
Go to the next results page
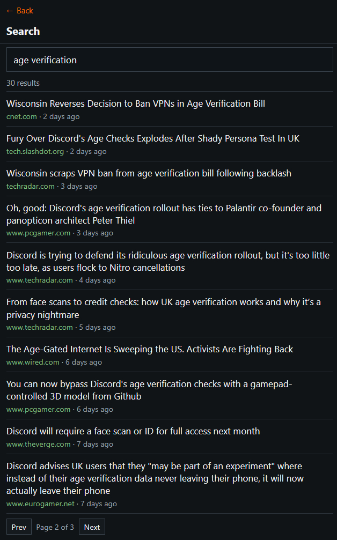pos(92,527)
